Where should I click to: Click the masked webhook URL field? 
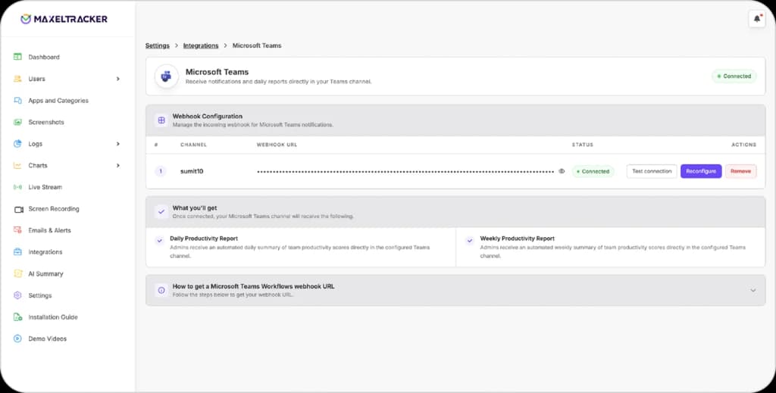[405, 172]
